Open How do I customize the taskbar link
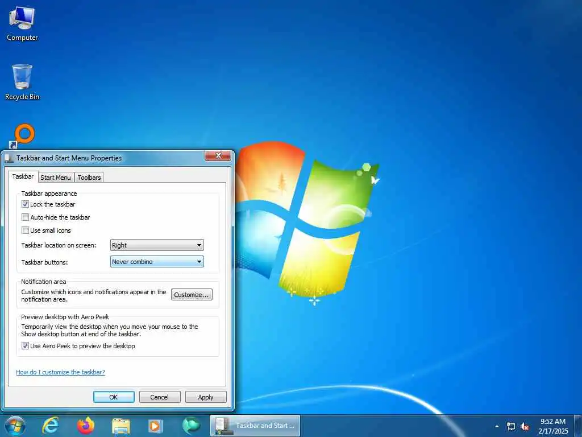 60,372
